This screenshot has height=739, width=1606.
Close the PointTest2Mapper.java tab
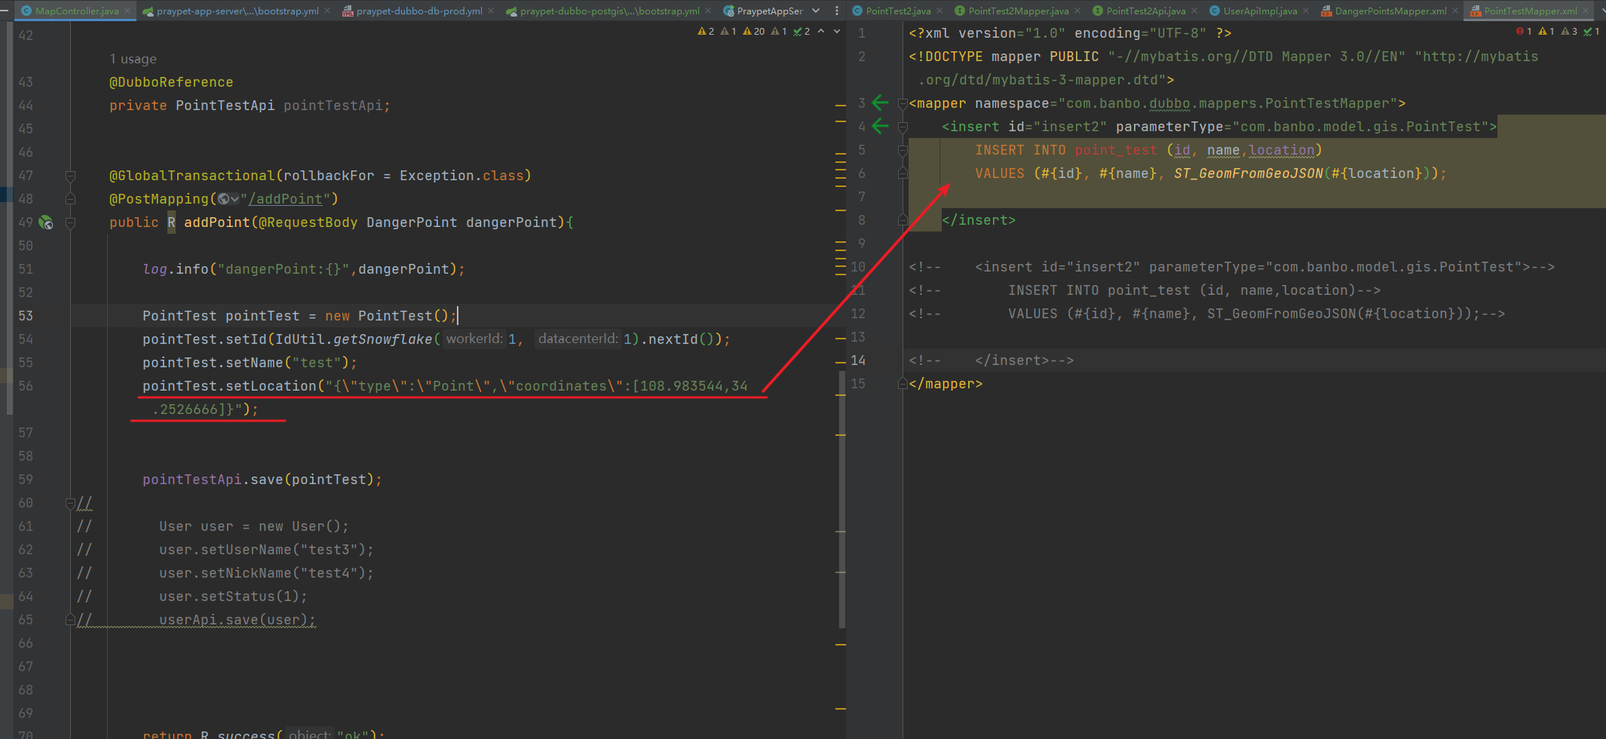point(1077,11)
